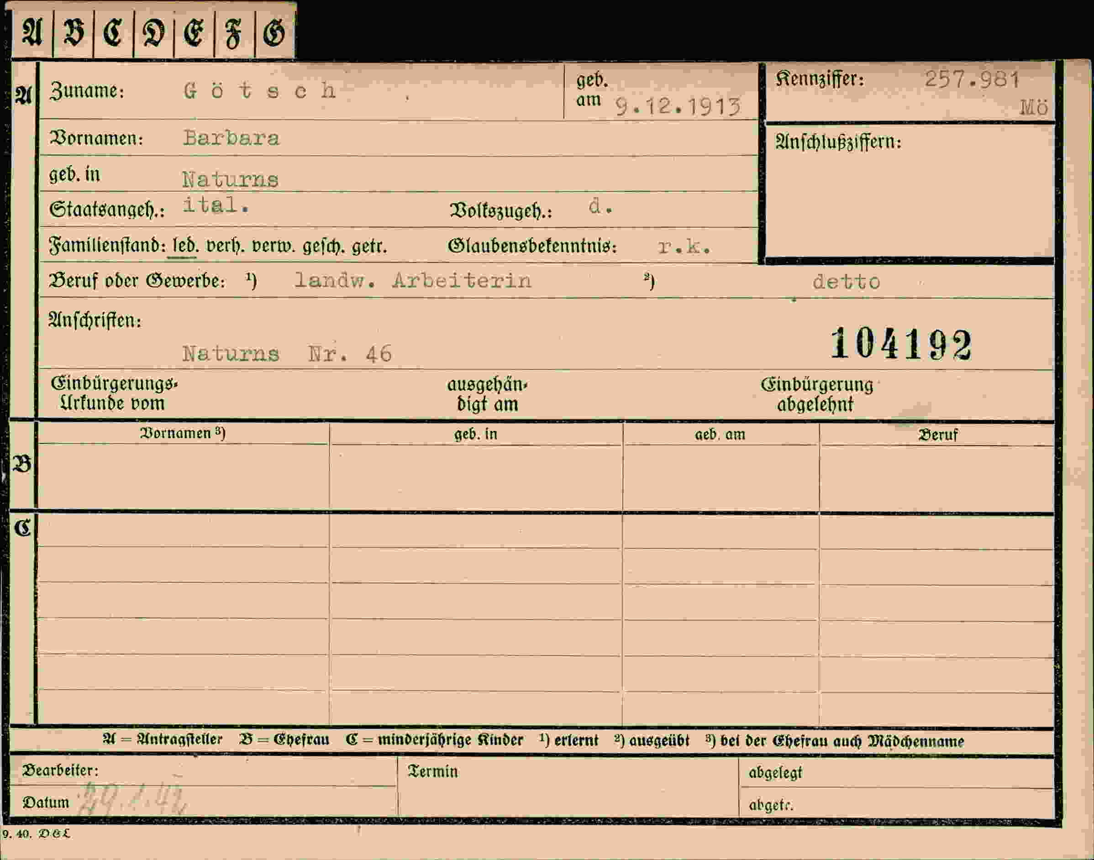Image resolution: width=1094 pixels, height=860 pixels.
Task: Click the typed first name 'Barbara'
Action: [x=231, y=138]
